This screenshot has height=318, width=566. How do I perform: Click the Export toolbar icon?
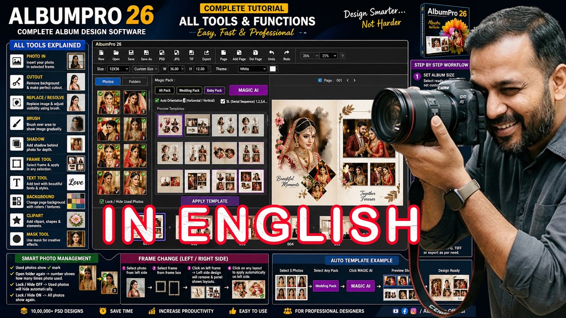point(207,53)
